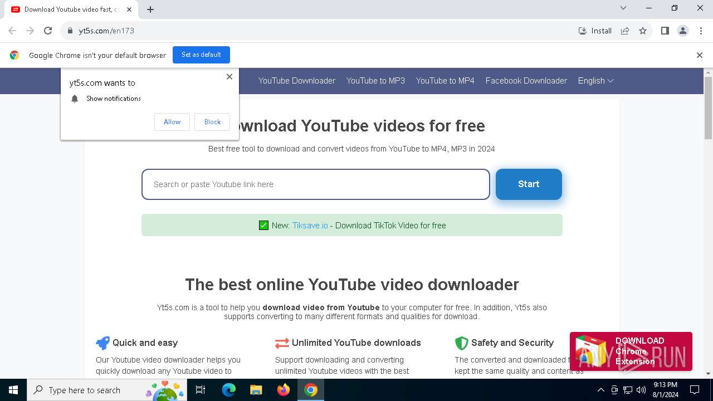Open YouTube to MP4 page

445,81
